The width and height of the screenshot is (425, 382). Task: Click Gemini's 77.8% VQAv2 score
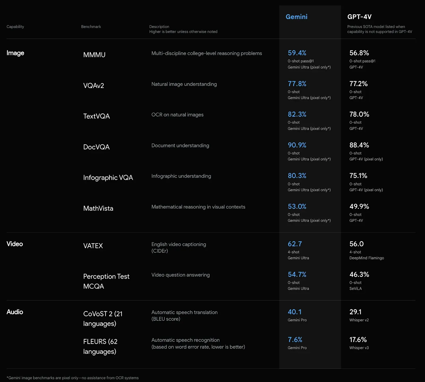click(297, 84)
